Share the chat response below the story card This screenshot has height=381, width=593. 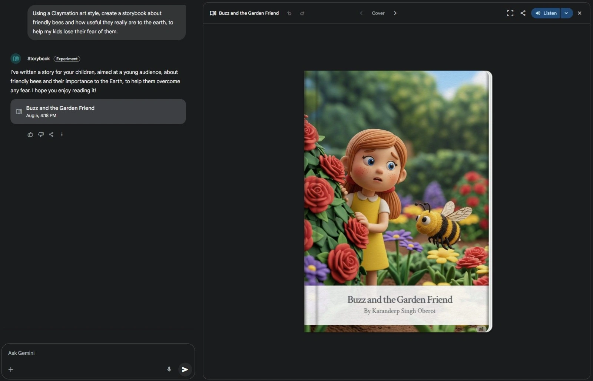[x=51, y=134]
